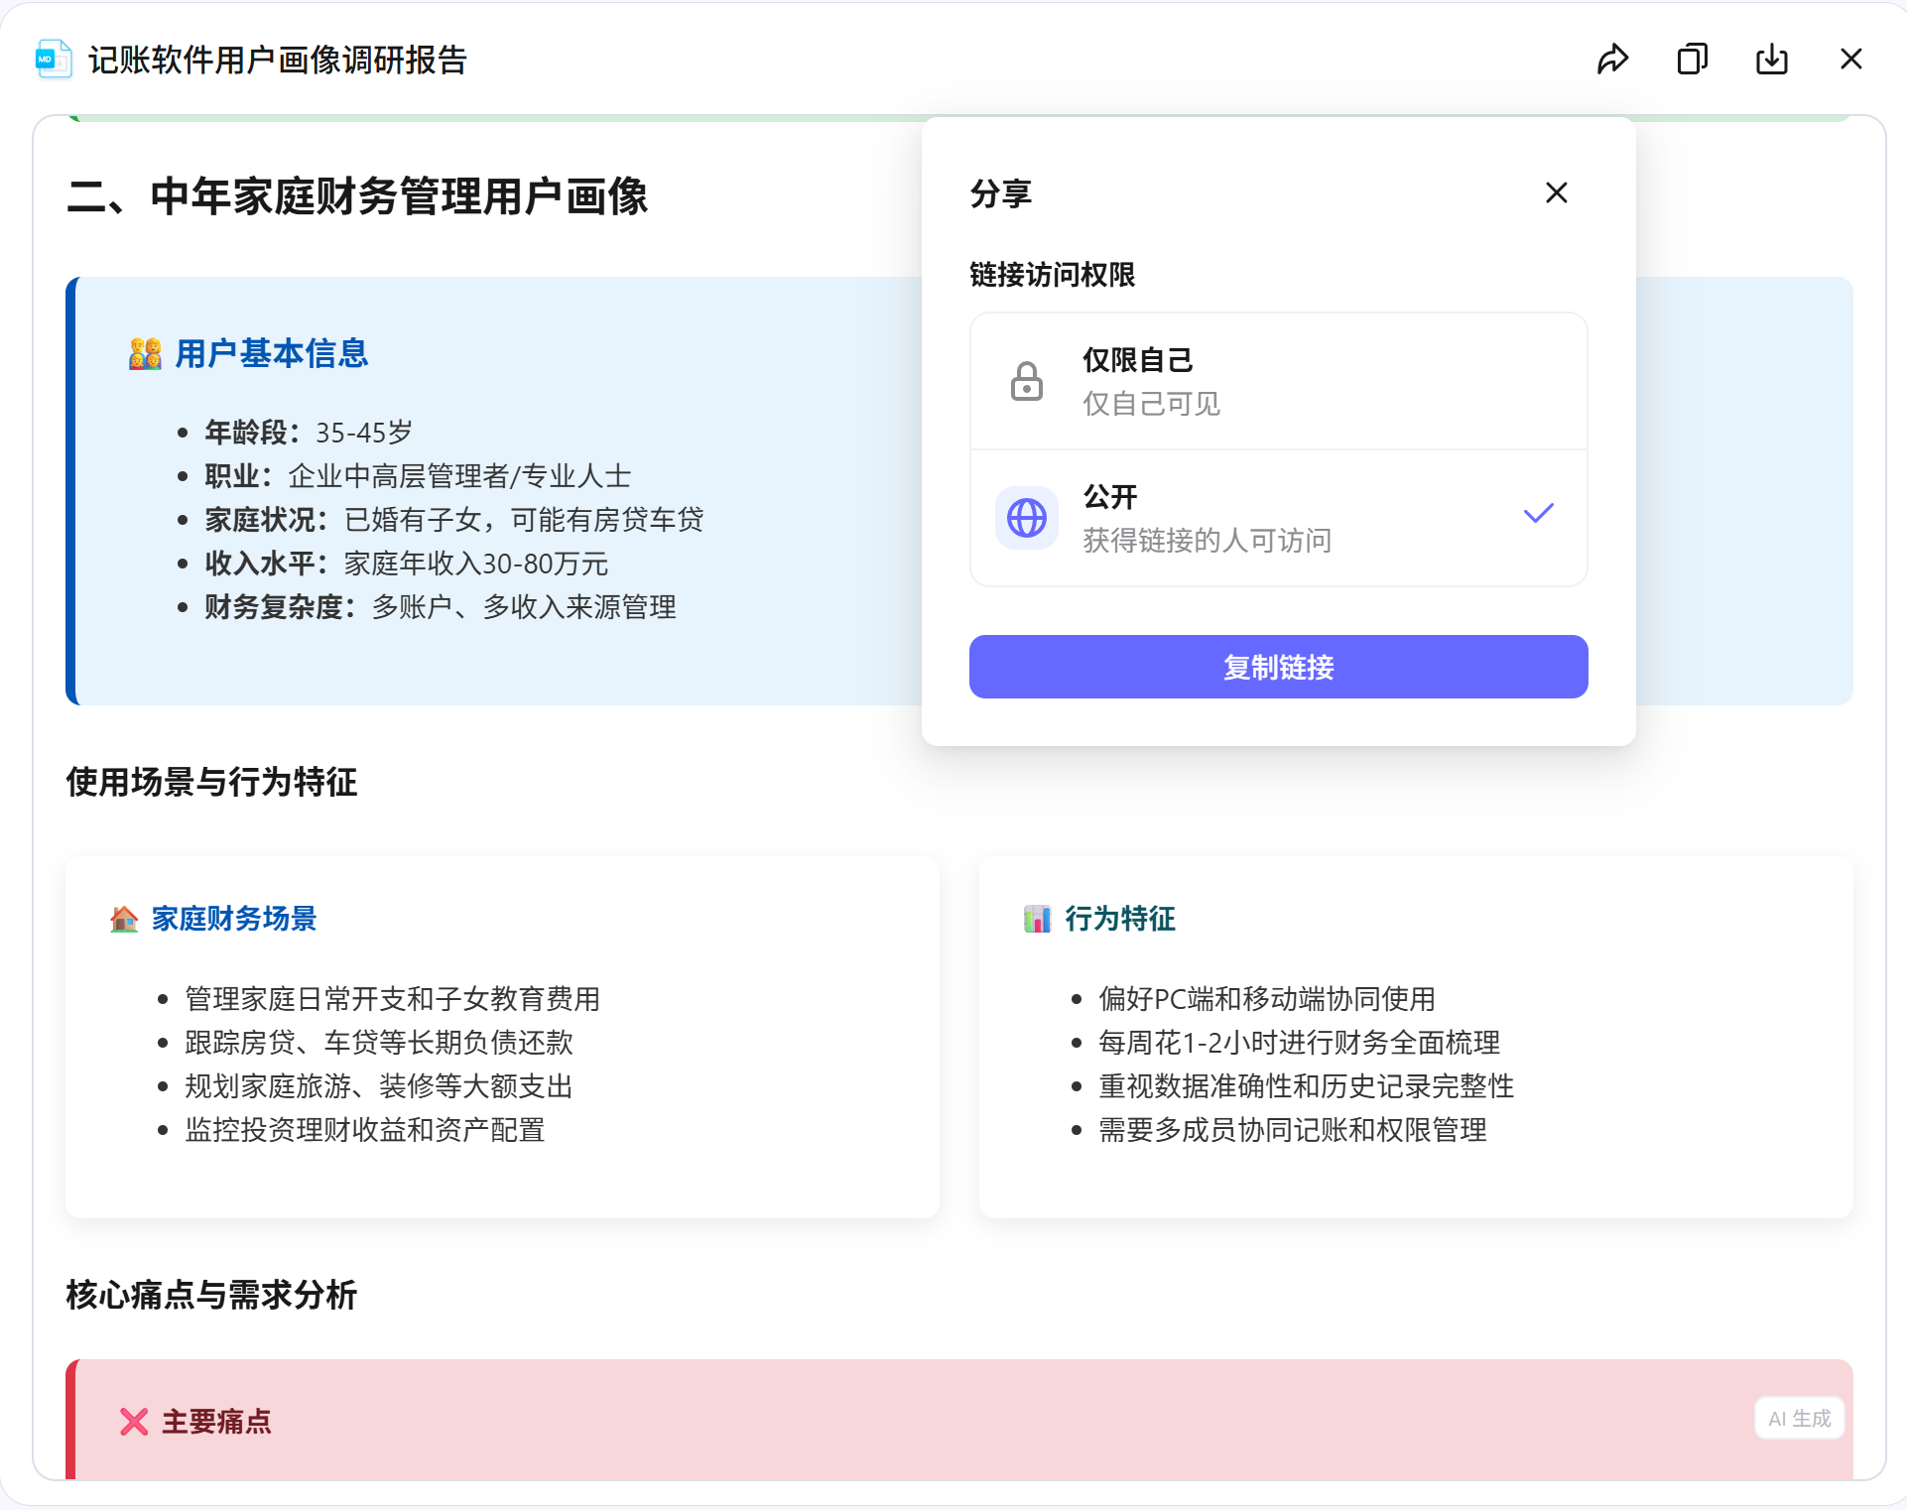
Task: Close the 分享 dialog
Action: [x=1556, y=193]
